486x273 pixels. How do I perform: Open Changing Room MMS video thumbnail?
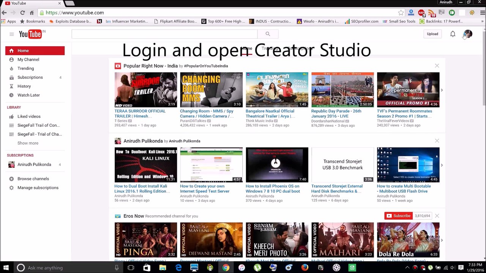click(x=211, y=90)
